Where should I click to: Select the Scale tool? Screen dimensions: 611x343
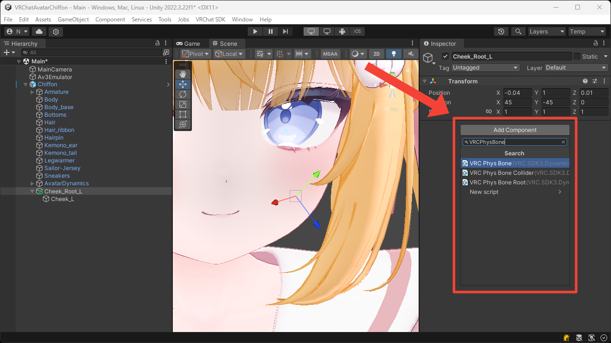pos(183,104)
